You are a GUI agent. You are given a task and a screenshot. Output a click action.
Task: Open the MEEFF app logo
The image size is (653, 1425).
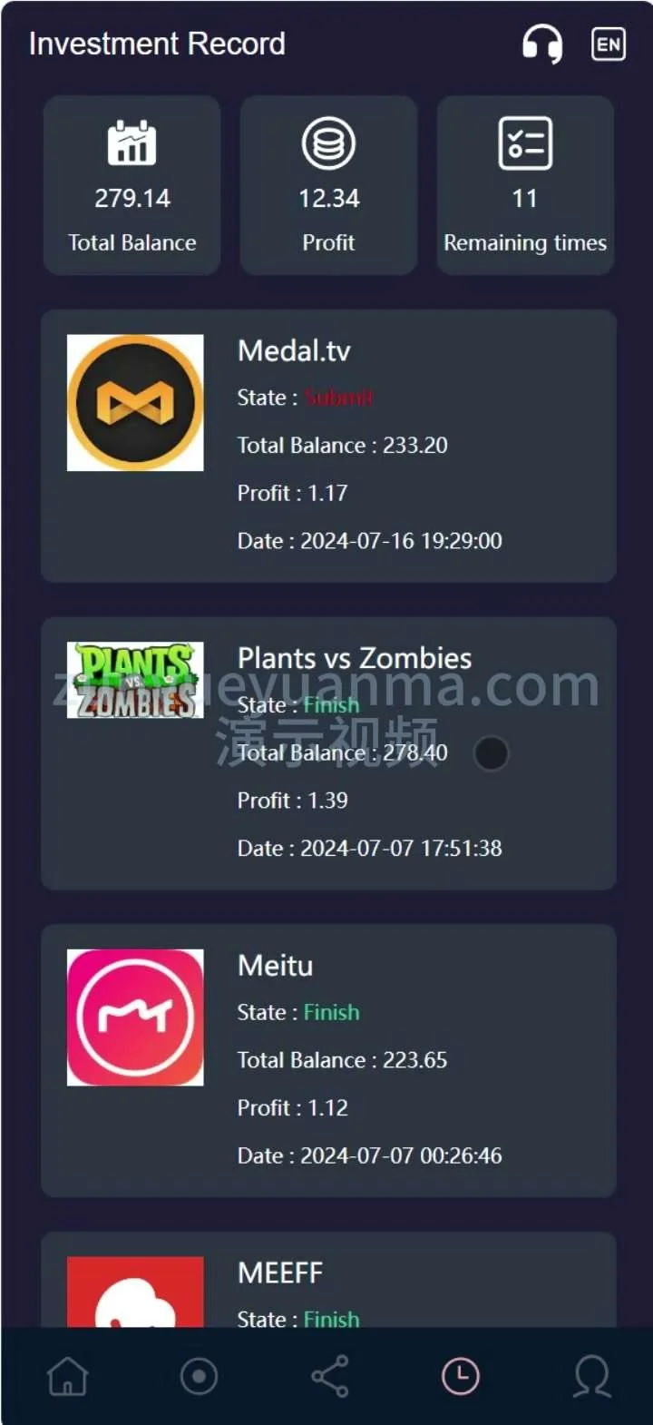tap(135, 1292)
